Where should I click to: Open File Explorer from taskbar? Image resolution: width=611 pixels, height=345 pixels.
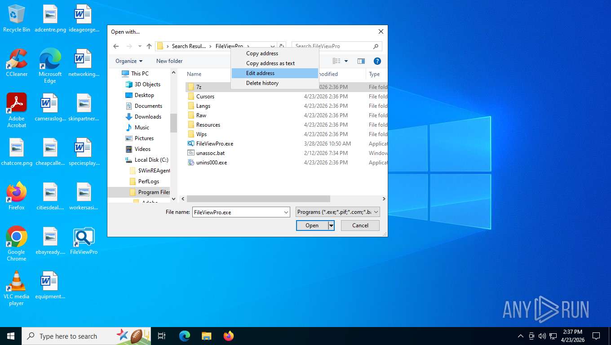click(x=207, y=336)
